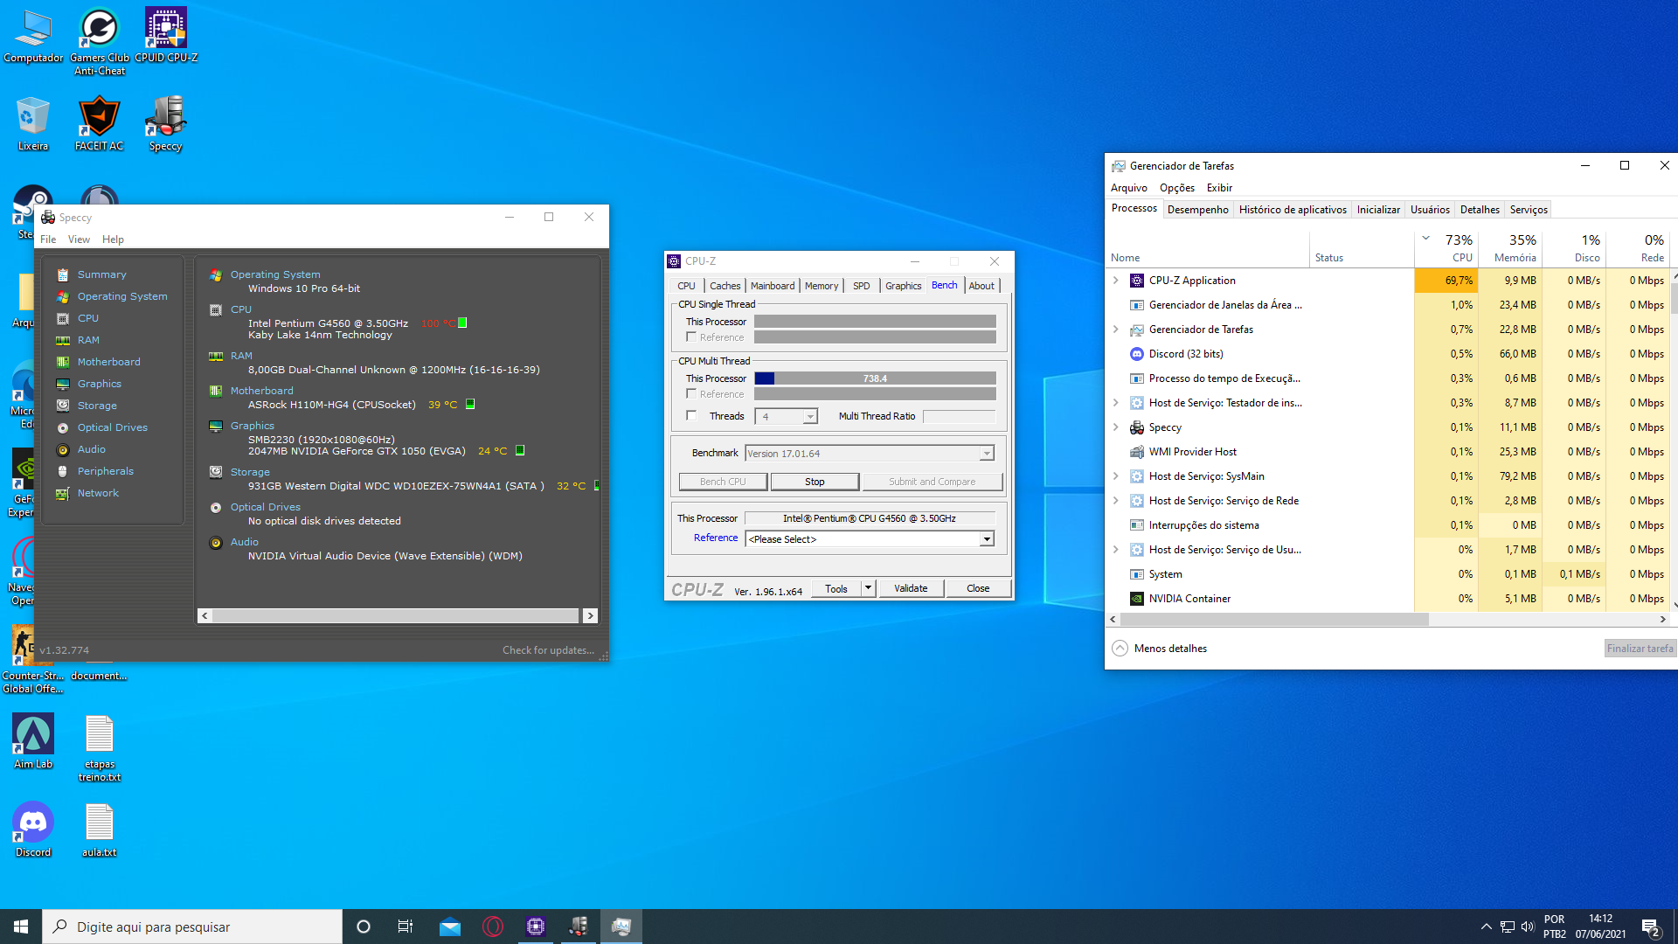Click Speccy horizontal scrollbar track

coord(395,616)
